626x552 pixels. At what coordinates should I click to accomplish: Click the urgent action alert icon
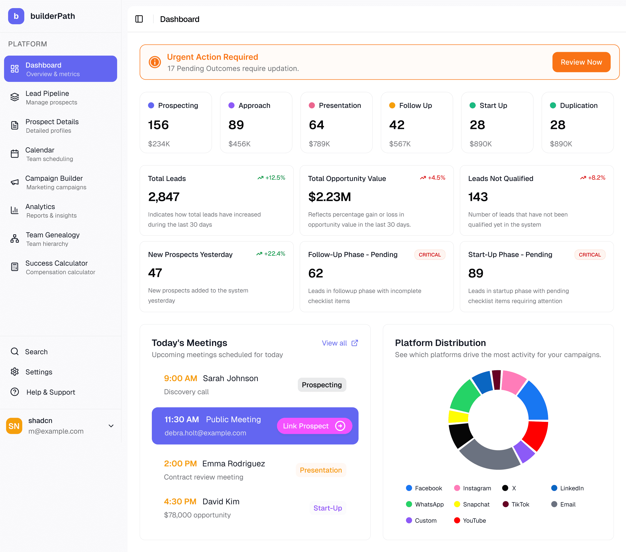point(154,62)
